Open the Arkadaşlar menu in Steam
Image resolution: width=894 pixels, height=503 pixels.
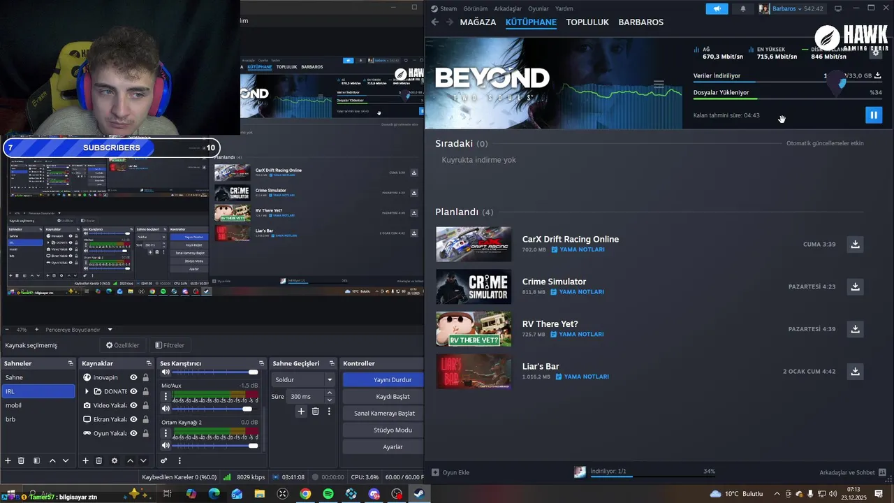tap(508, 8)
